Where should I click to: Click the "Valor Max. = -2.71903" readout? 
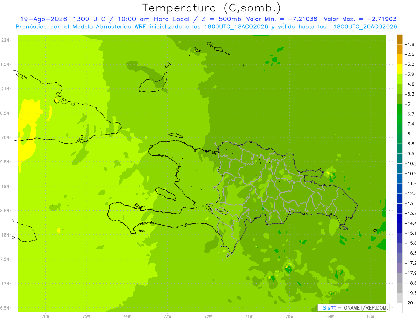coord(360,19)
